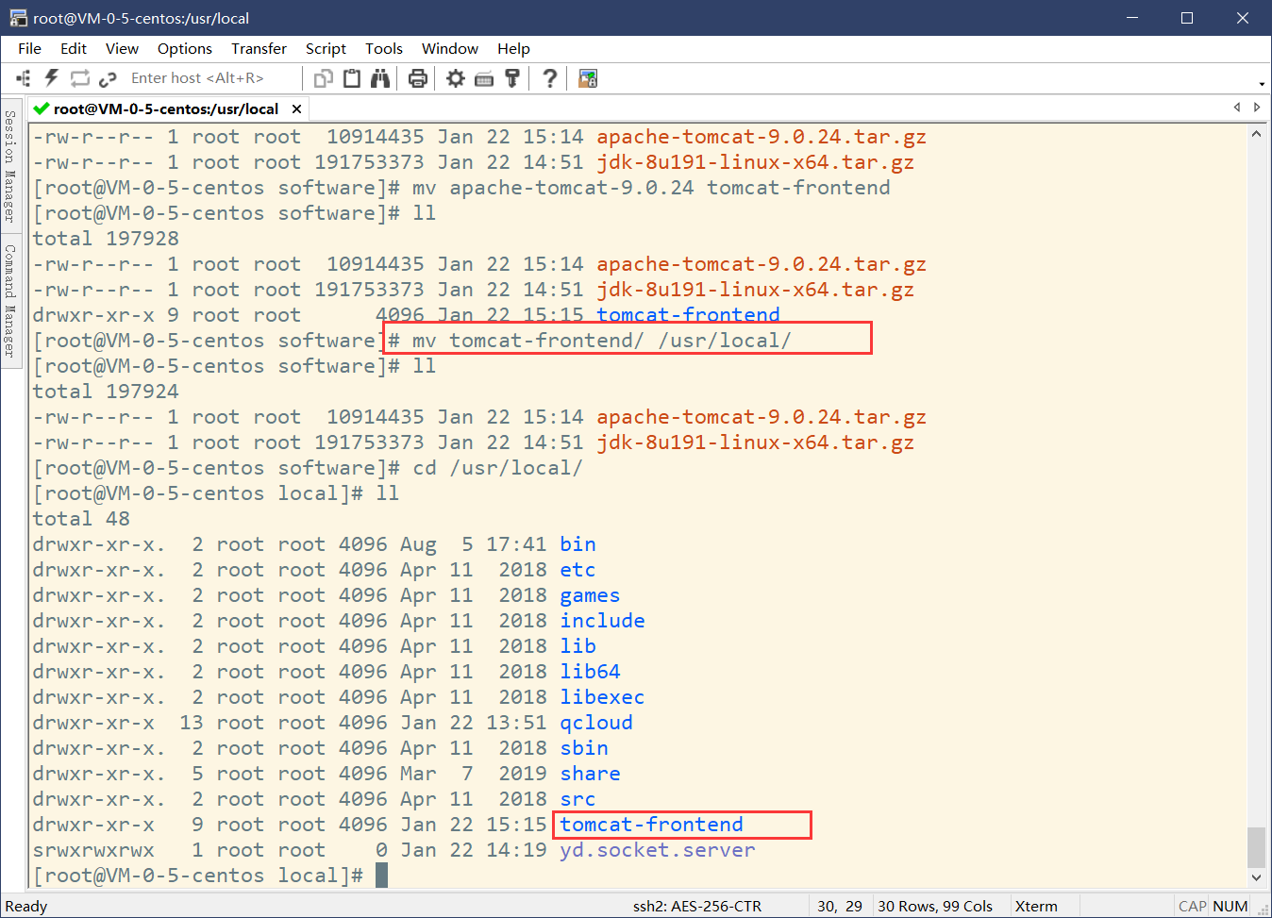Open the Options menu

click(185, 49)
